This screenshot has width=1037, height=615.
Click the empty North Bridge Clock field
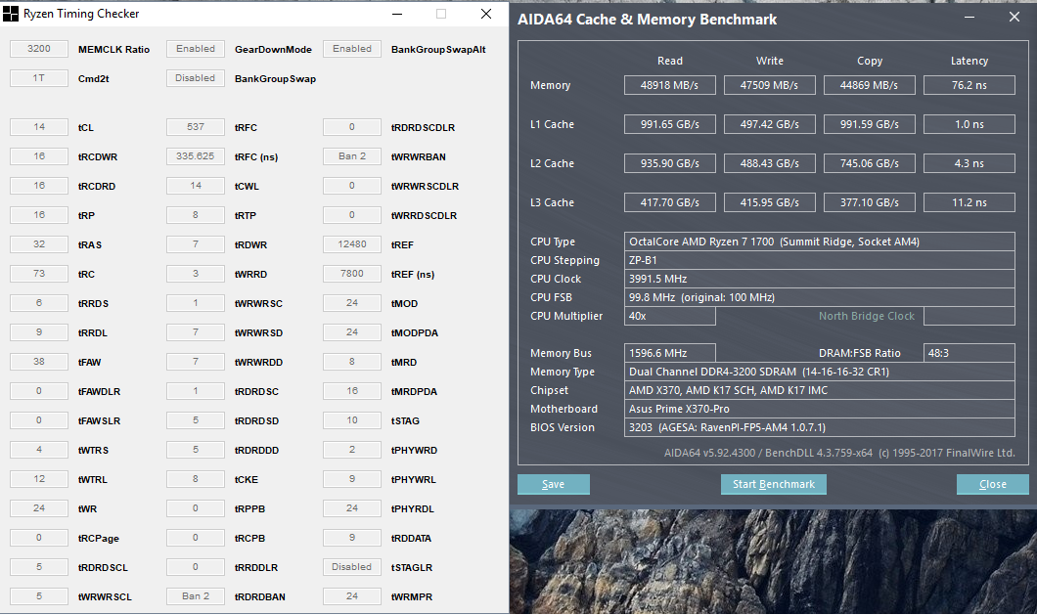(x=969, y=316)
